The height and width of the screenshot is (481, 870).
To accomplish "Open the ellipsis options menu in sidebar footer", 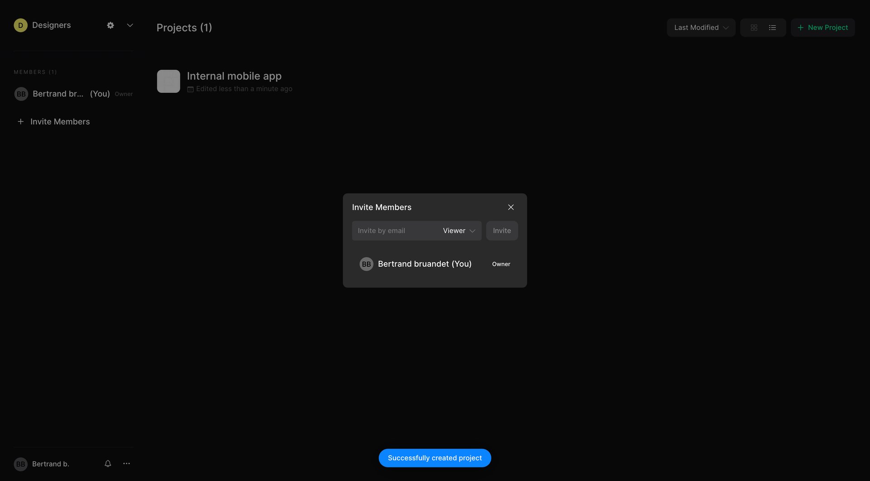I will 126,463.
